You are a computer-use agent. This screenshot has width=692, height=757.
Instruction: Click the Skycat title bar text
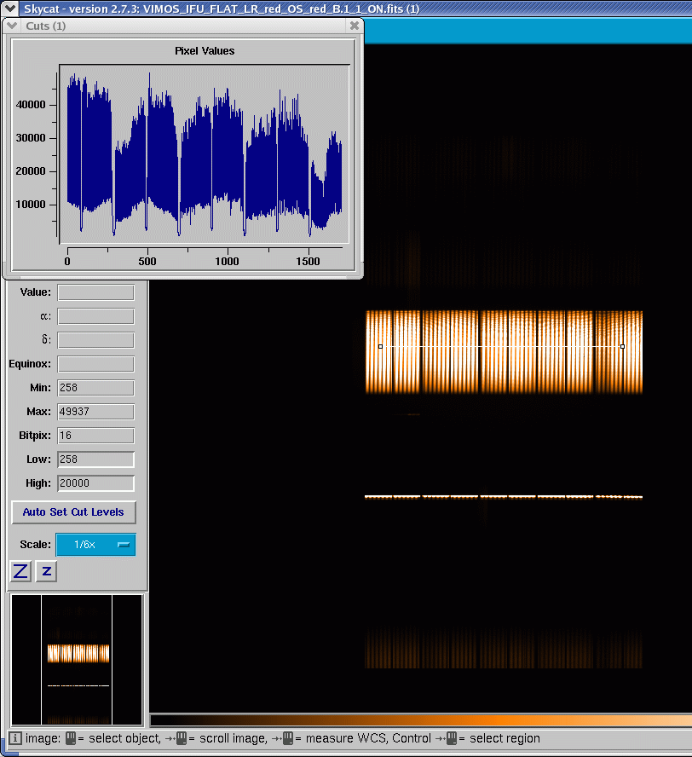pos(222,9)
